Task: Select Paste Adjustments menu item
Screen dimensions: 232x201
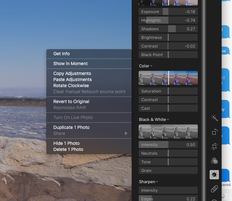Action: click(x=89, y=79)
